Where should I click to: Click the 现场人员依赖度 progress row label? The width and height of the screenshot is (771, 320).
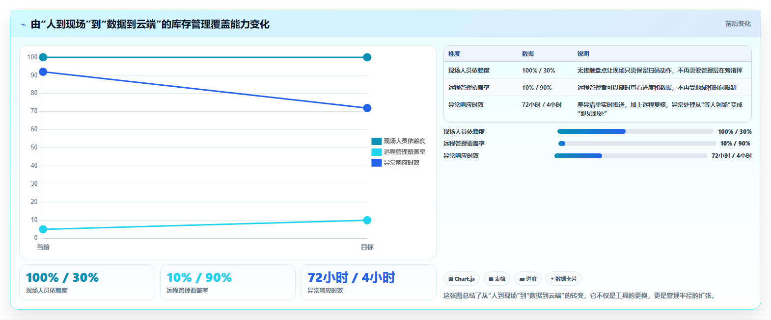pyautogui.click(x=464, y=132)
